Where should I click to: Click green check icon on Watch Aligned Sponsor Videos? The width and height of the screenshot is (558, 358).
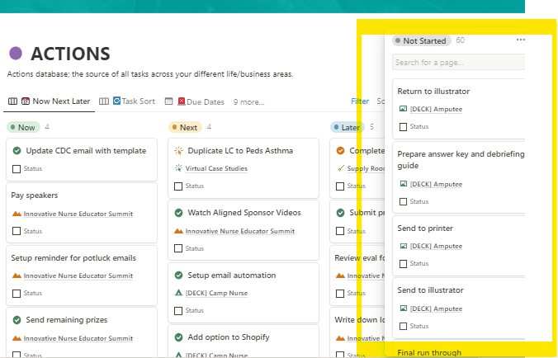coord(178,213)
